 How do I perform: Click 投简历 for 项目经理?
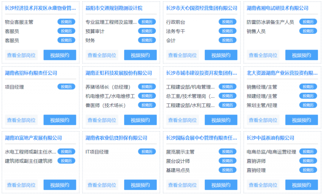point(66,87)
